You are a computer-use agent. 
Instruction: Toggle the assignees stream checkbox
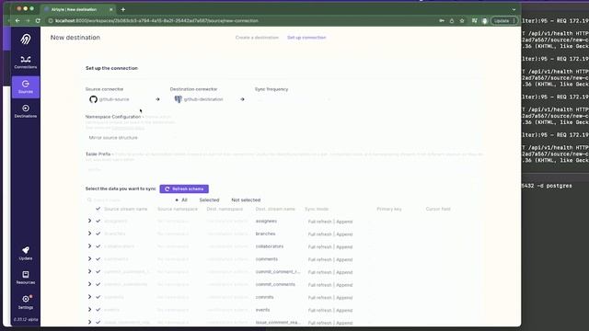[98, 221]
